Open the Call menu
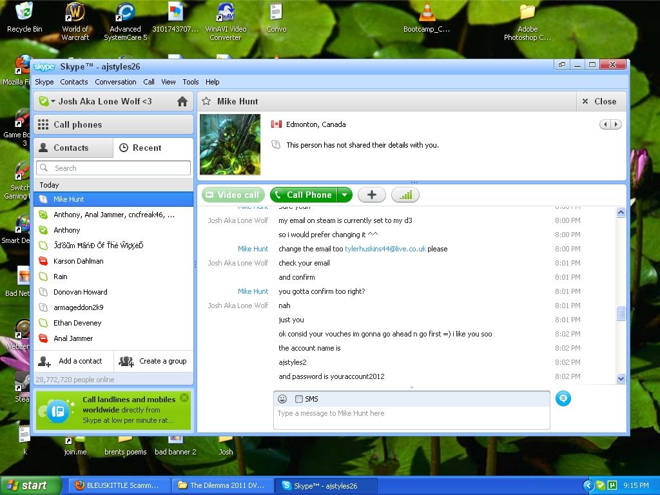 pos(149,82)
